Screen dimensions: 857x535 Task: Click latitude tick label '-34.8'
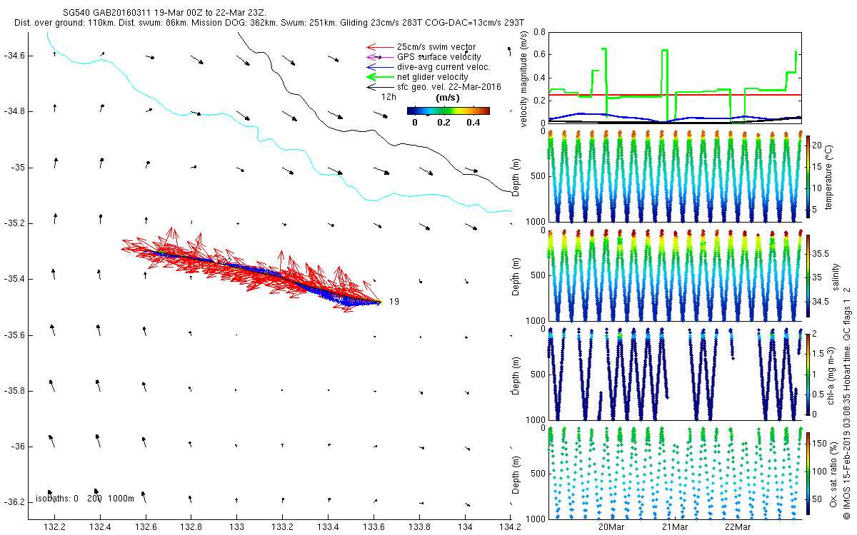click(x=14, y=111)
